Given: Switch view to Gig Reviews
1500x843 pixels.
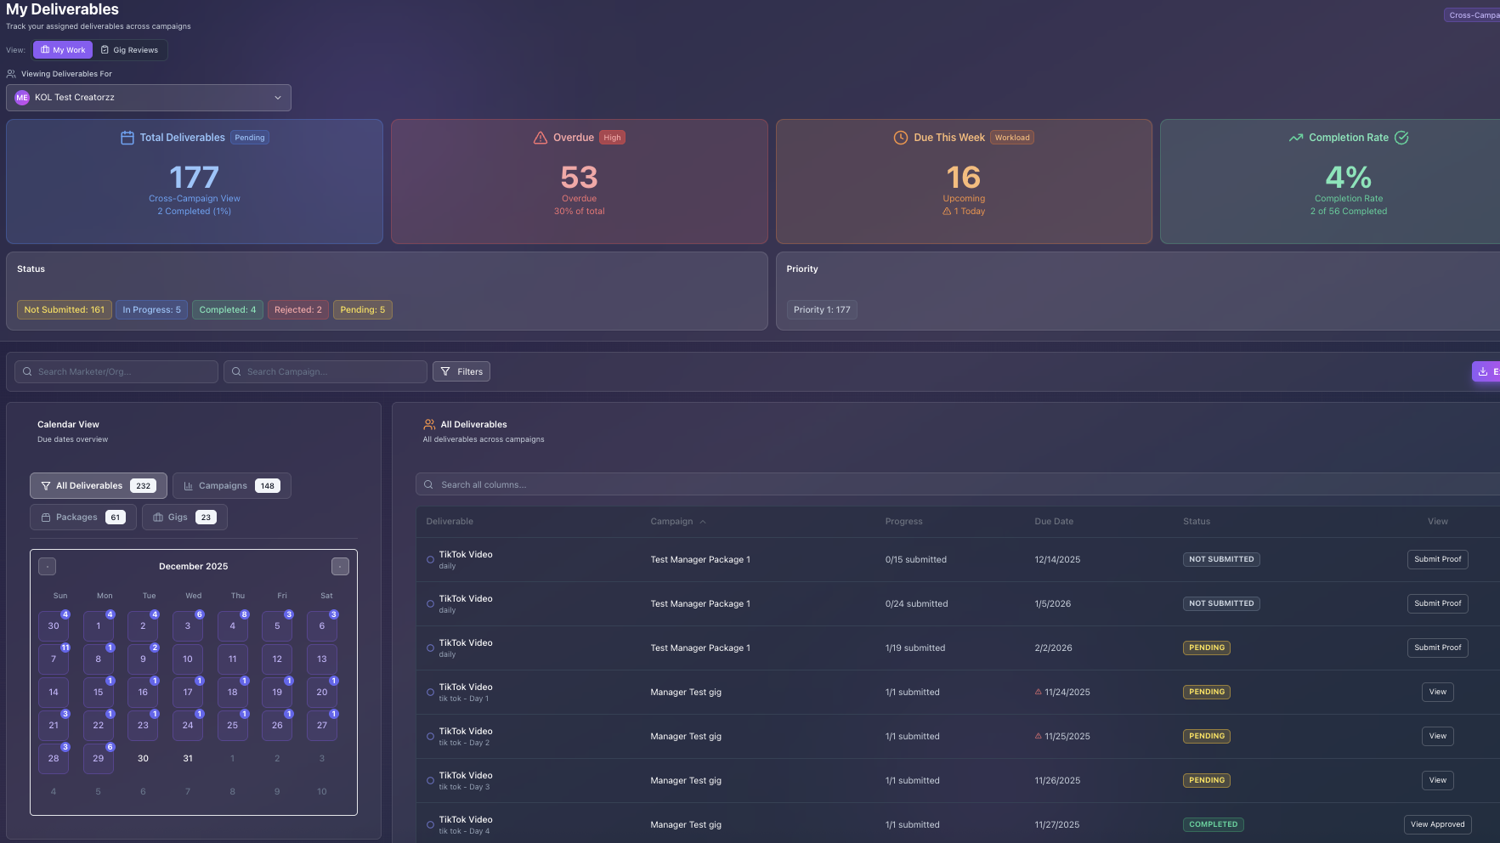Looking at the screenshot, I should (130, 49).
